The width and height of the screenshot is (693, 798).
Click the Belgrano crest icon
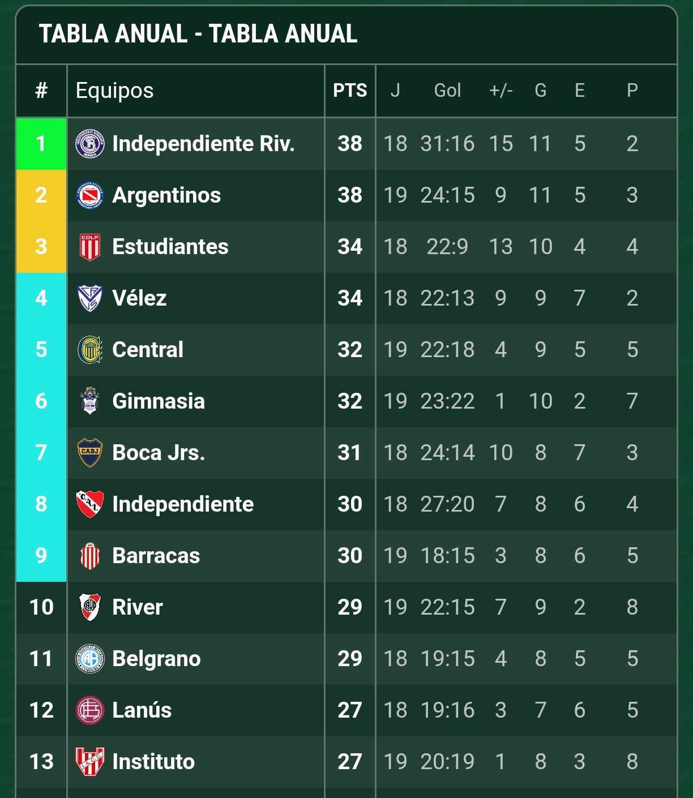90,659
